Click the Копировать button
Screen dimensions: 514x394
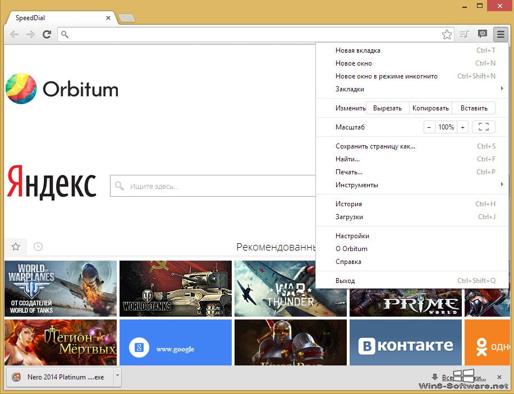tap(430, 108)
